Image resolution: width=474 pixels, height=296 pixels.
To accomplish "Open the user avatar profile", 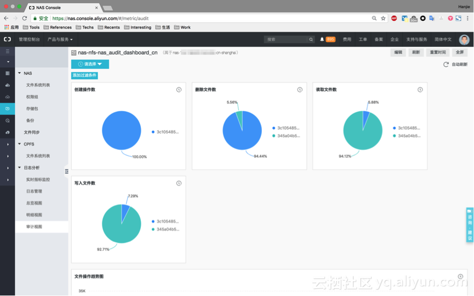I will pos(464,39).
